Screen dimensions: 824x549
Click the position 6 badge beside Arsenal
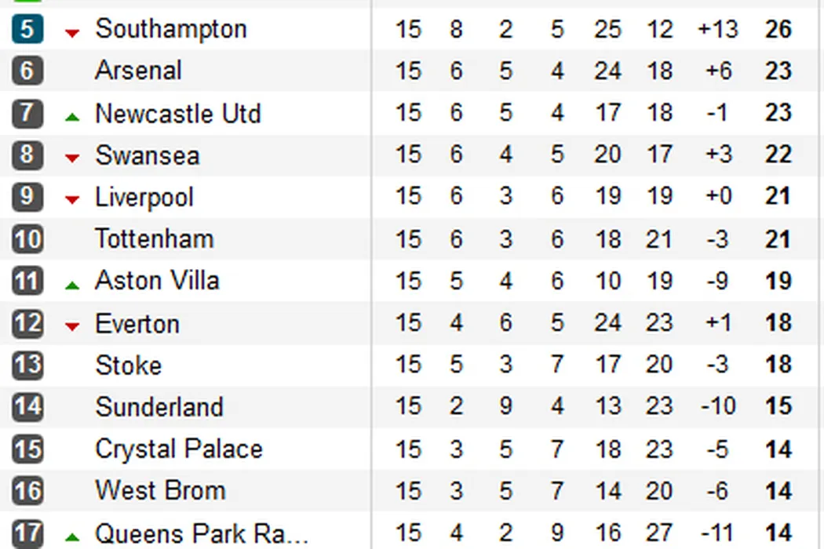pyautogui.click(x=27, y=71)
